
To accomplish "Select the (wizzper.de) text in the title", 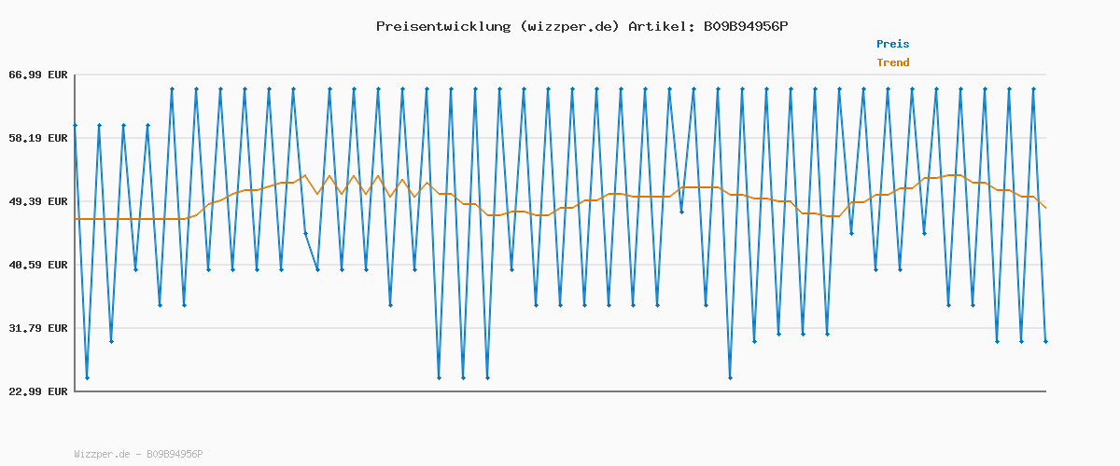I will (568, 26).
